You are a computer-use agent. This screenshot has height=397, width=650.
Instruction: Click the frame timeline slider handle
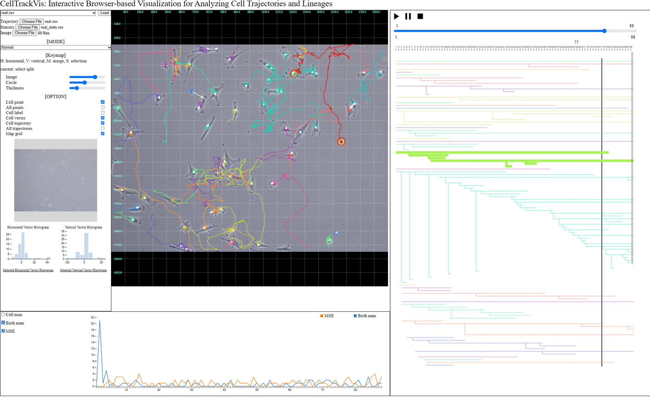click(x=605, y=31)
